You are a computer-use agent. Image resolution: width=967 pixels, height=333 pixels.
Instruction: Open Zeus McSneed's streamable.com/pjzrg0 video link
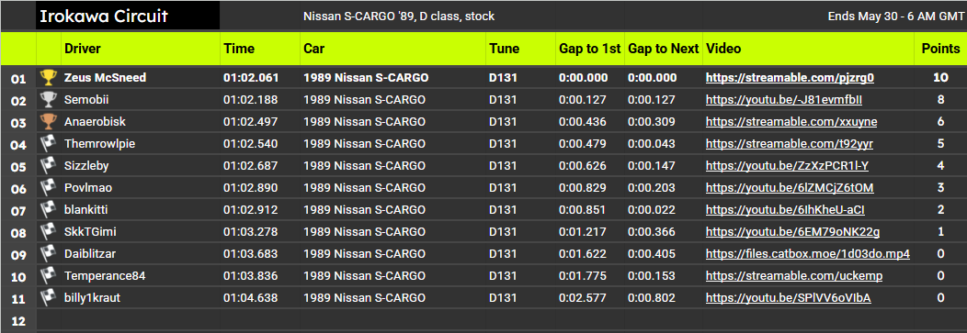(x=790, y=78)
